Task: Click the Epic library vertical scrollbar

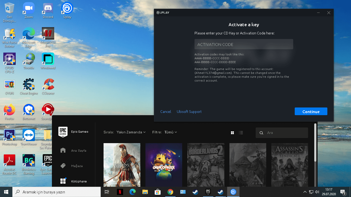Action: point(316,143)
